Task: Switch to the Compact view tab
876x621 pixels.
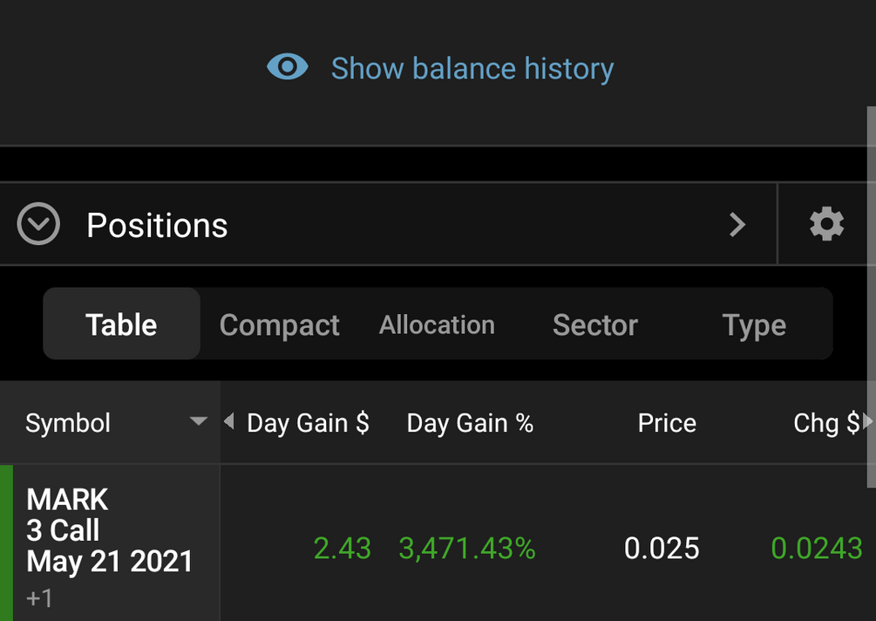Action: pyautogui.click(x=279, y=324)
